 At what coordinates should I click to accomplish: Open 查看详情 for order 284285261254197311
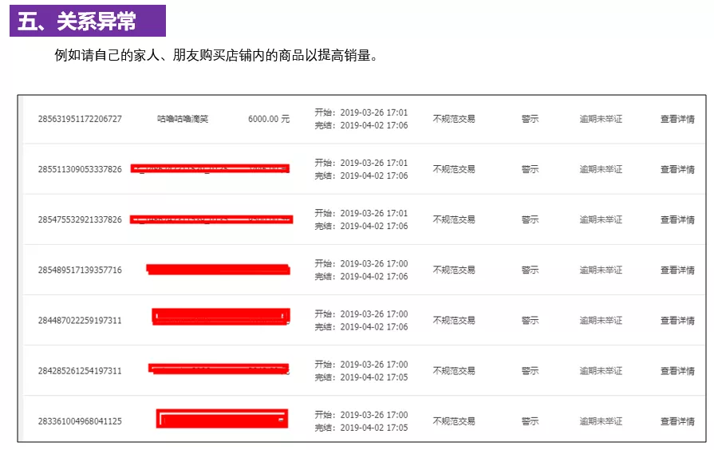677,371
